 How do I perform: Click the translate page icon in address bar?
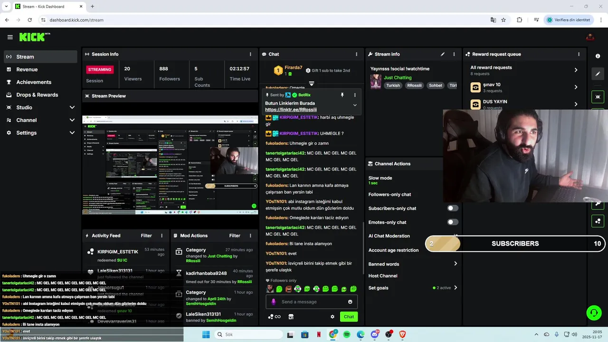click(x=493, y=20)
